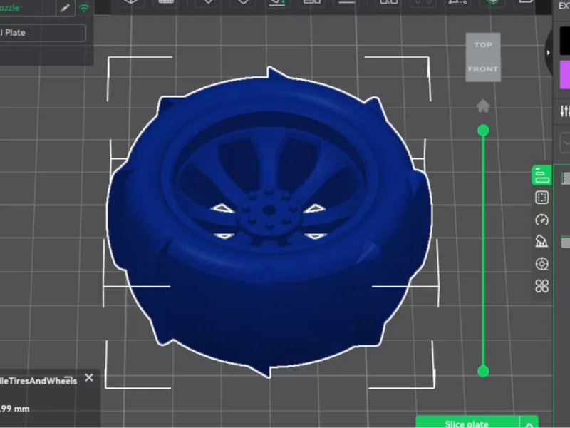Image resolution: width=570 pixels, height=428 pixels.
Task: Collapse the right panel with the arrow tab
Action: click(548, 52)
